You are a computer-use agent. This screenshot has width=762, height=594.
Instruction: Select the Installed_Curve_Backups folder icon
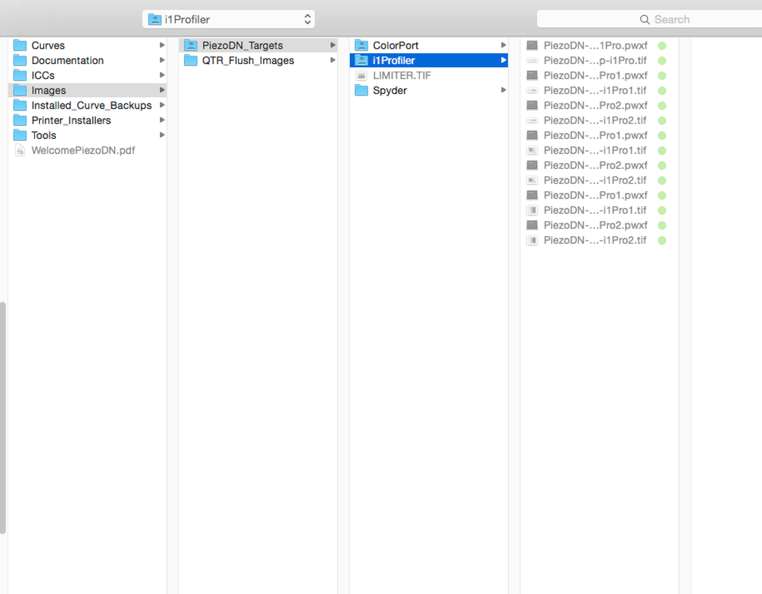pos(20,105)
